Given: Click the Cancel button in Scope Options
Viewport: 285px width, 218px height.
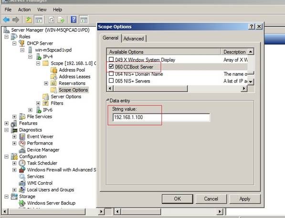Looking at the screenshot, I should [x=211, y=199].
